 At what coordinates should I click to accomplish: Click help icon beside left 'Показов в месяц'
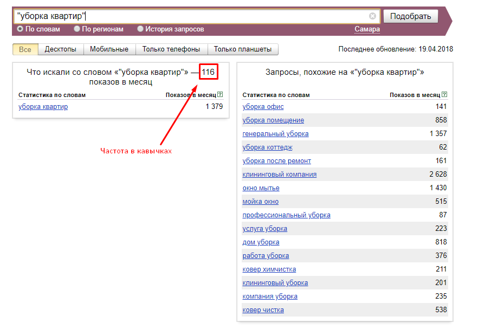[220, 95]
